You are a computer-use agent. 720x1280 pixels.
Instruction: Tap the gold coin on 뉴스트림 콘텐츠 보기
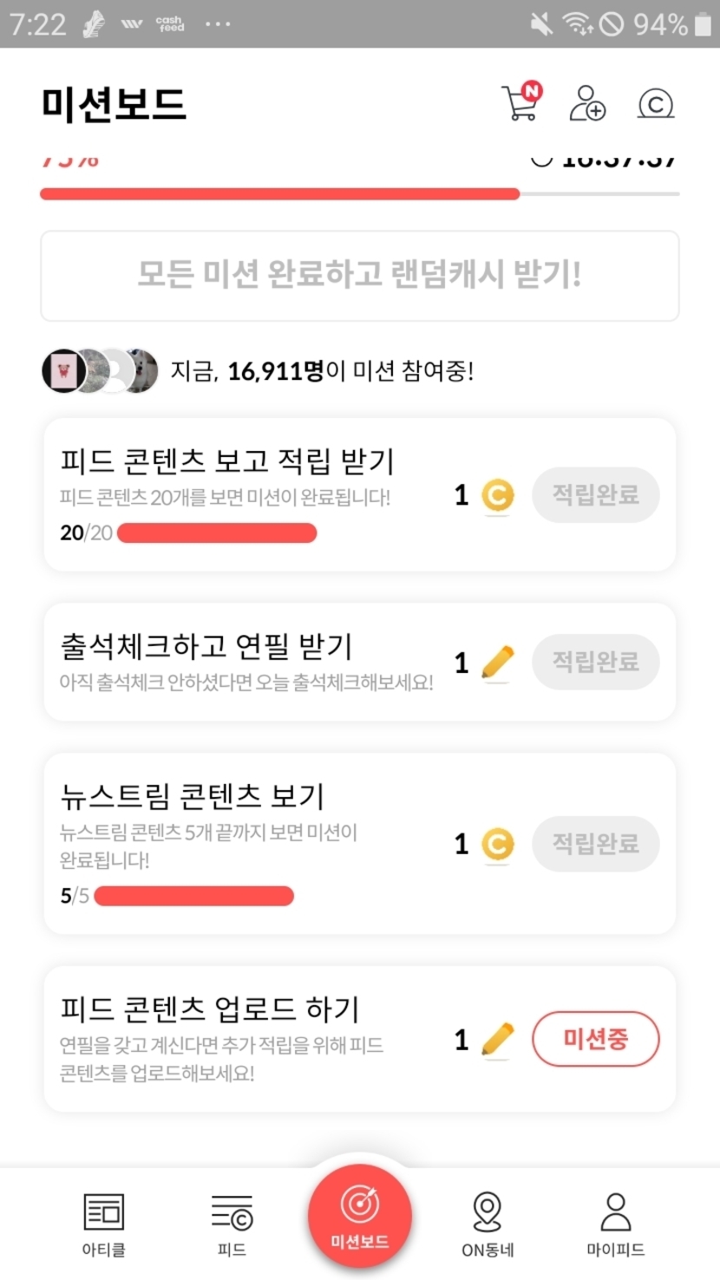coord(497,844)
